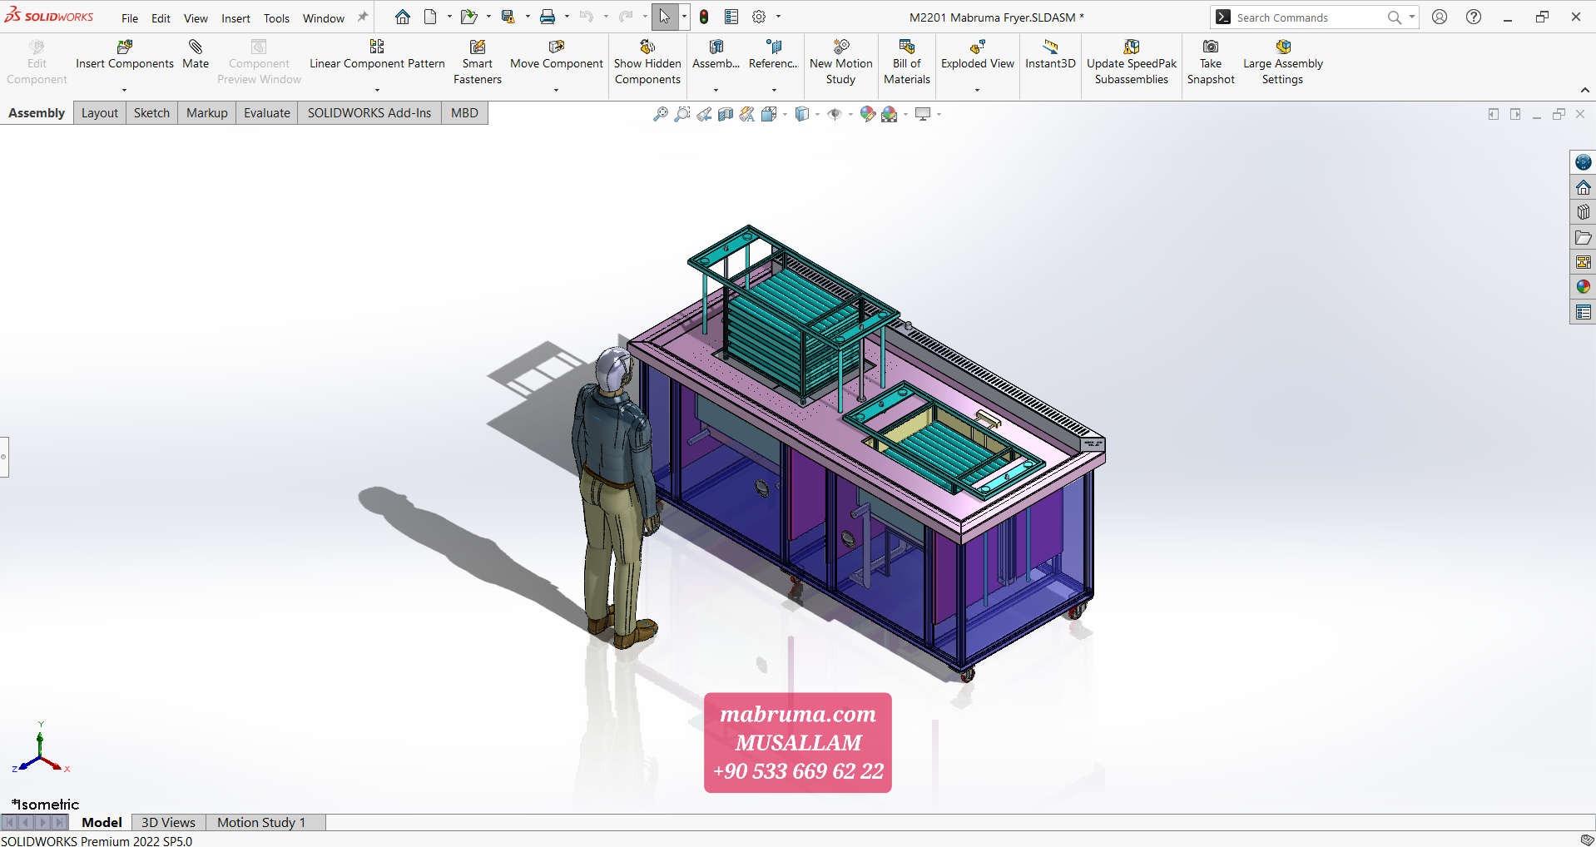This screenshot has width=1596, height=847.
Task: Open the View menu
Action: [x=196, y=18]
